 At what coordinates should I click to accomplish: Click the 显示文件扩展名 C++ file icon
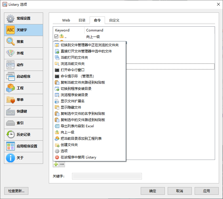coord(57,101)
